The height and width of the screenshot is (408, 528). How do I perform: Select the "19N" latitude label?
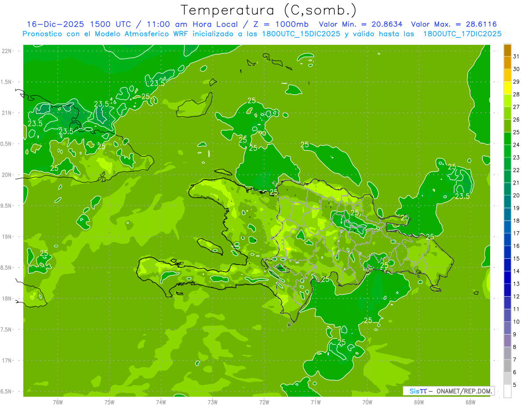(7, 237)
